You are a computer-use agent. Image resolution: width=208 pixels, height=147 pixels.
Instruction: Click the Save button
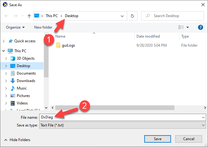coord(157,139)
